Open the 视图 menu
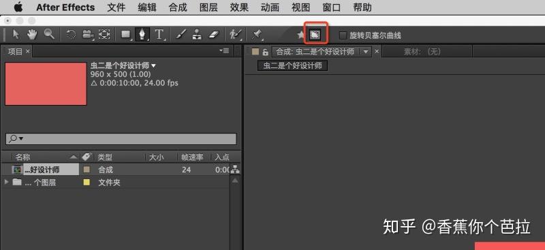Image resolution: width=545 pixels, height=250 pixels. [x=300, y=7]
